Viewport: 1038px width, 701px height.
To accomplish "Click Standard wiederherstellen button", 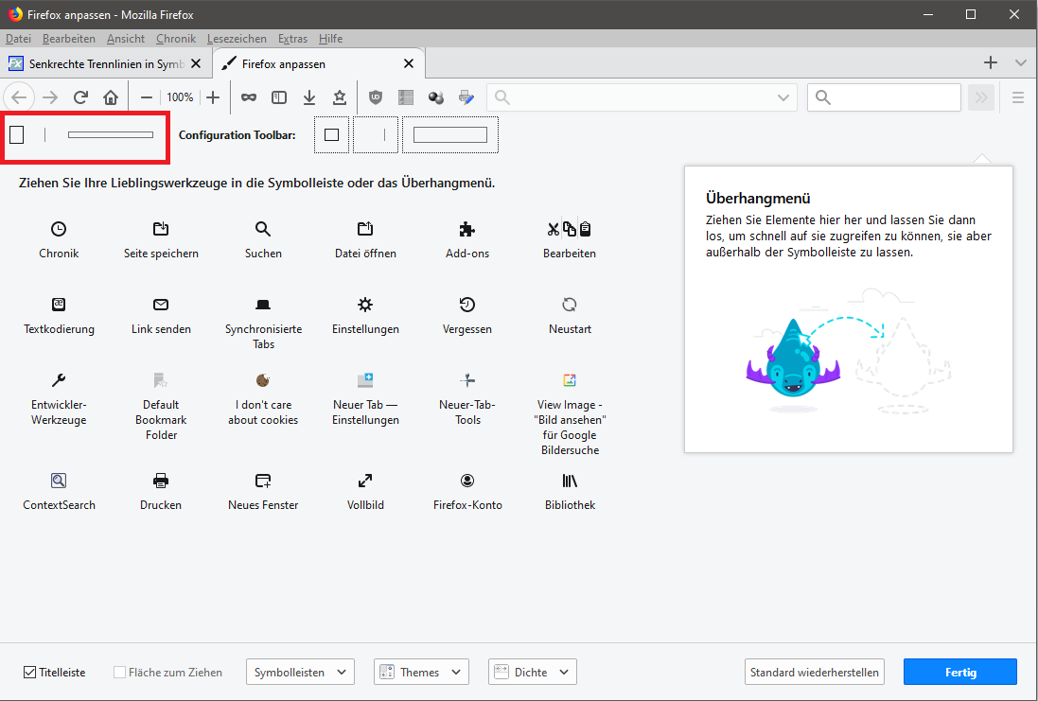I will (814, 673).
